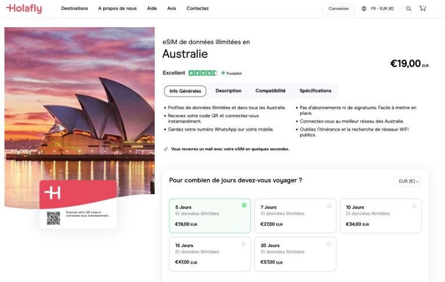Click the white H logo on red card
Viewport: 445px width, 282px height.
pos(53,193)
